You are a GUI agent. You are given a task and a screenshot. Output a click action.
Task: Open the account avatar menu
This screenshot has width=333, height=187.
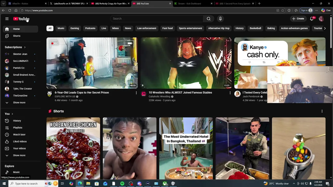point(321,19)
